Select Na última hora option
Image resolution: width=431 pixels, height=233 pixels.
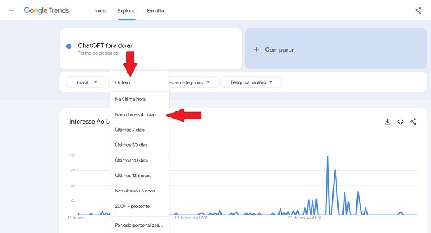(140, 99)
